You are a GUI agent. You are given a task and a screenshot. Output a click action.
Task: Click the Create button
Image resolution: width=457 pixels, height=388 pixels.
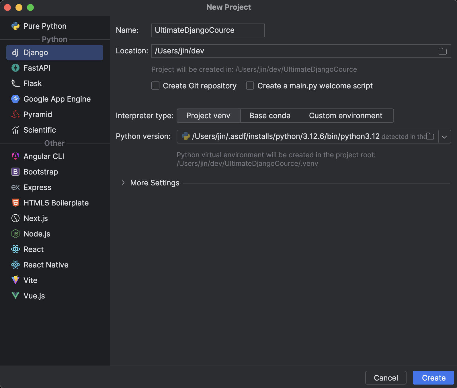click(x=433, y=378)
